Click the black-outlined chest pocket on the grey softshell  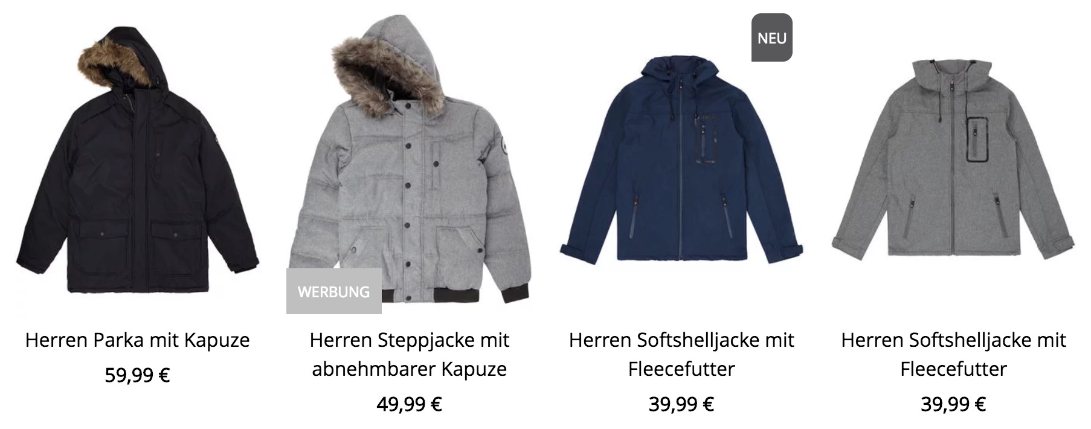pyautogui.click(x=977, y=139)
